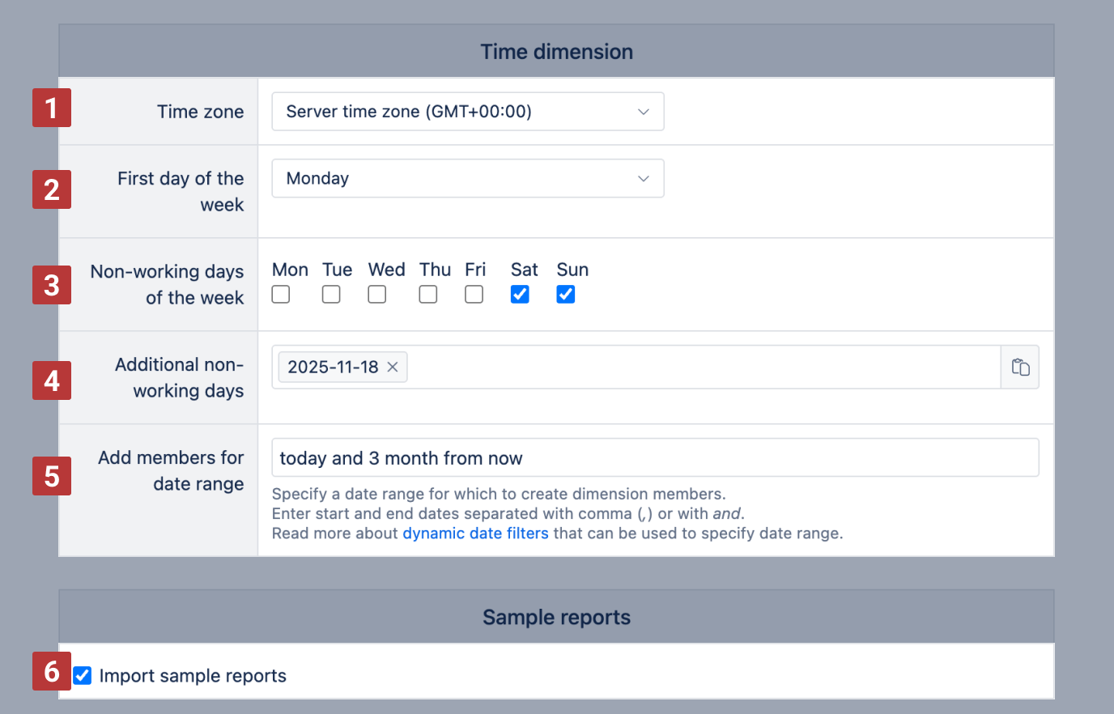Viewport: 1114px width, 714px height.
Task: Click the red number 6 marker
Action: [x=52, y=671]
